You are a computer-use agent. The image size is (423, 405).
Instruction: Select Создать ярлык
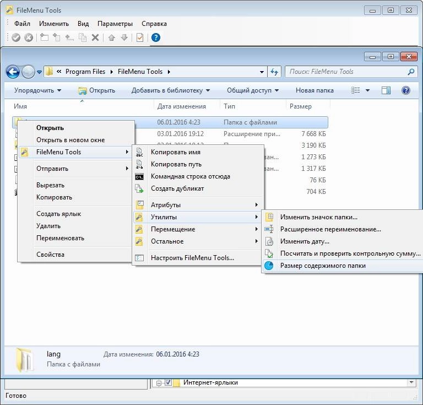point(75,214)
